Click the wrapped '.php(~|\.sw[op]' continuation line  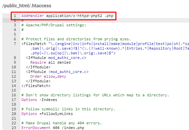(x=73, y=53)
